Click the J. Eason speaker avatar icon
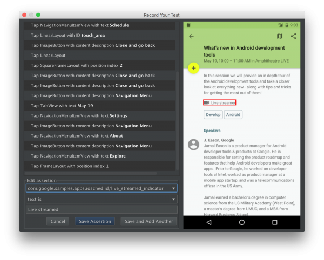 coord(194,145)
